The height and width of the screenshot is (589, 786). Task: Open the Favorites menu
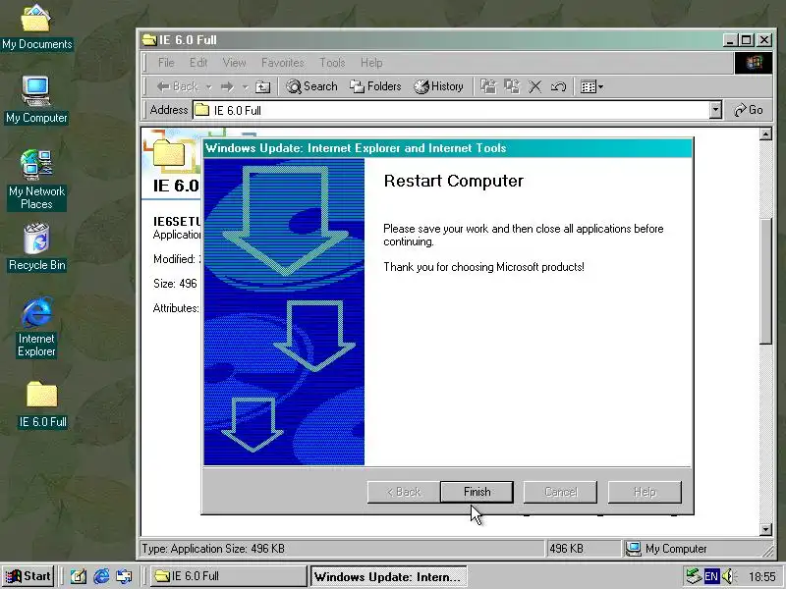click(x=283, y=63)
